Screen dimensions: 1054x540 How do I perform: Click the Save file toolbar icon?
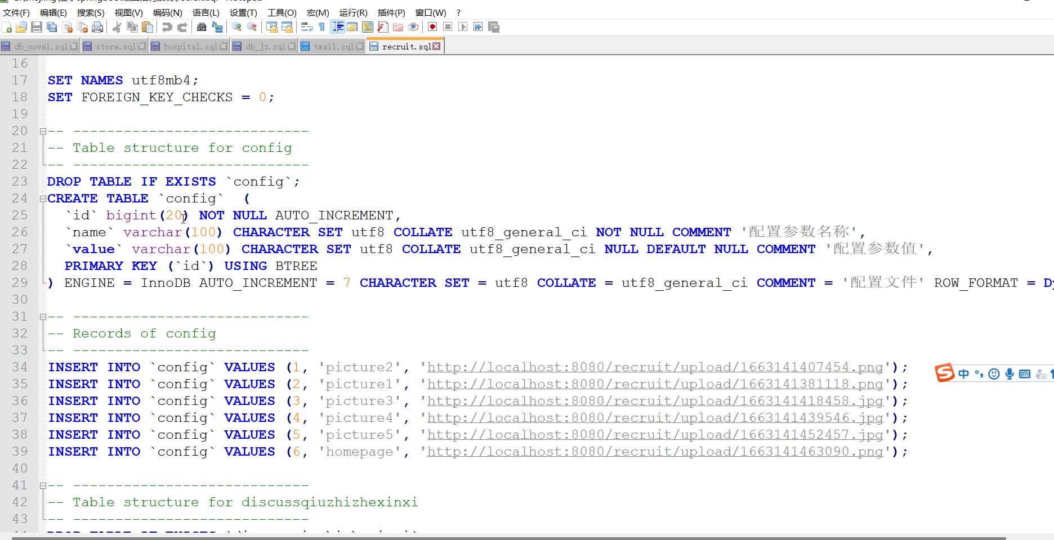[x=37, y=27]
